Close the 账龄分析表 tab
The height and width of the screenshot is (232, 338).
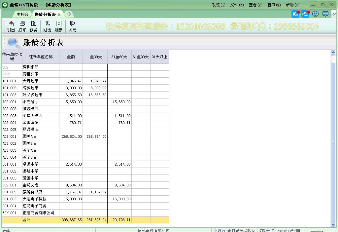[59, 15]
